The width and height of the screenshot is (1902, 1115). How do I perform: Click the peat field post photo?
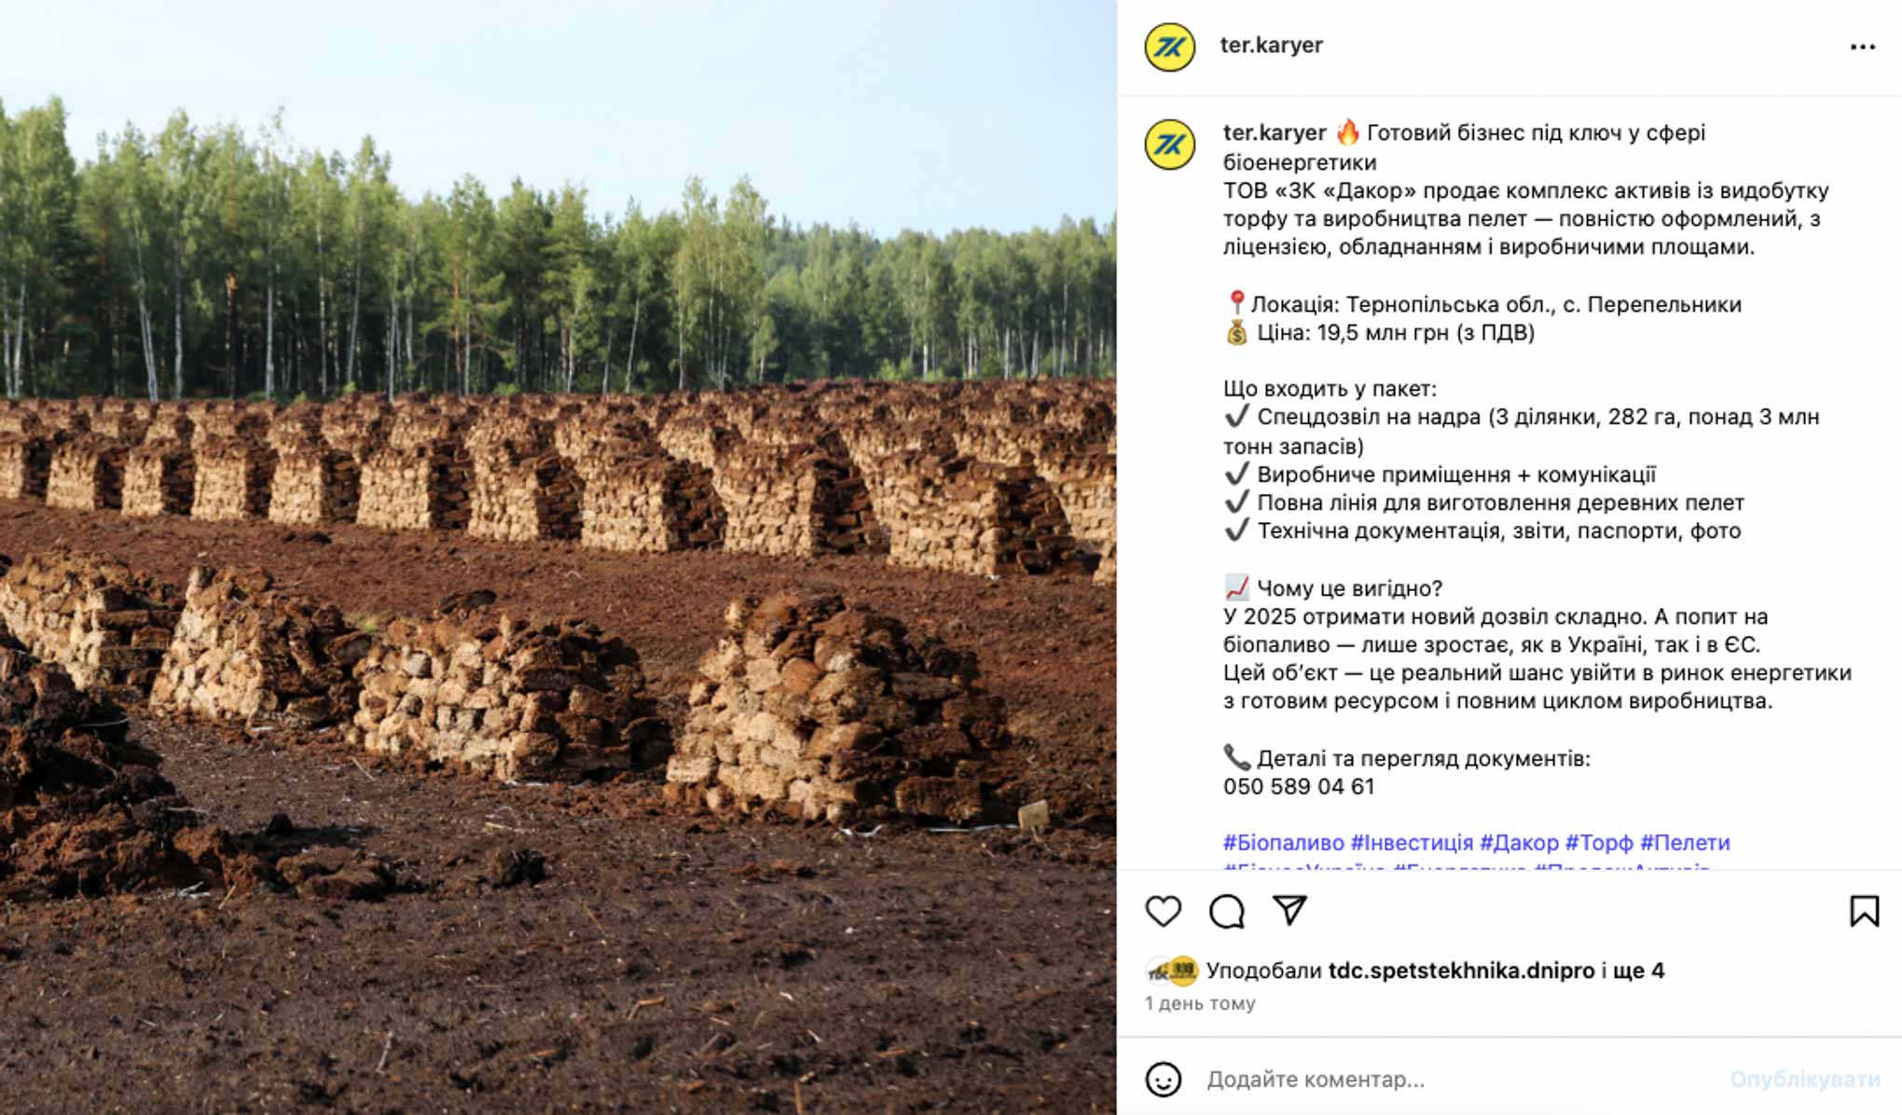pyautogui.click(x=558, y=557)
